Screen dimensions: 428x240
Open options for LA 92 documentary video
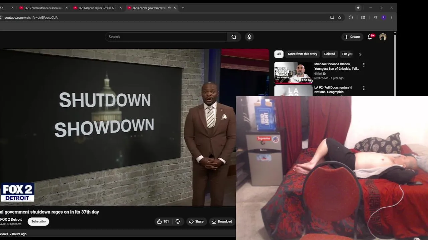(x=364, y=88)
